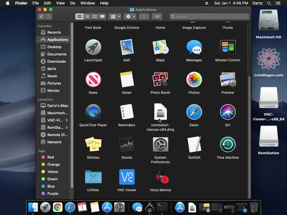This screenshot has width=287, height=215.
Task: Select the RomStation volume on desktop
Action: click(x=269, y=136)
